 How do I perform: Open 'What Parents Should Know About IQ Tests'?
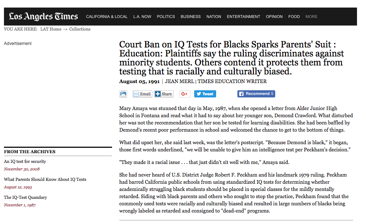[x=45, y=179]
